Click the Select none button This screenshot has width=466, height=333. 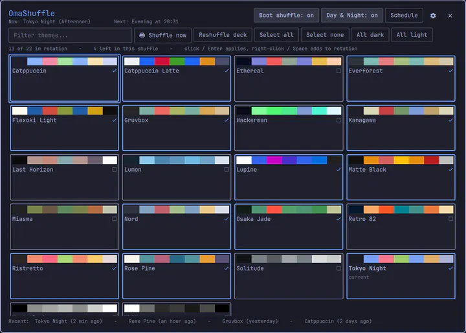pos(325,35)
